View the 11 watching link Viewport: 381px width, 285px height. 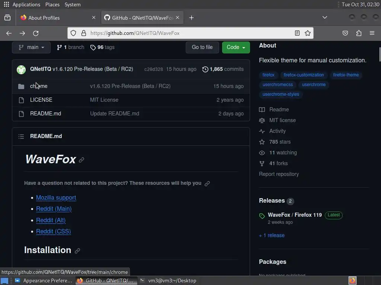(278, 153)
